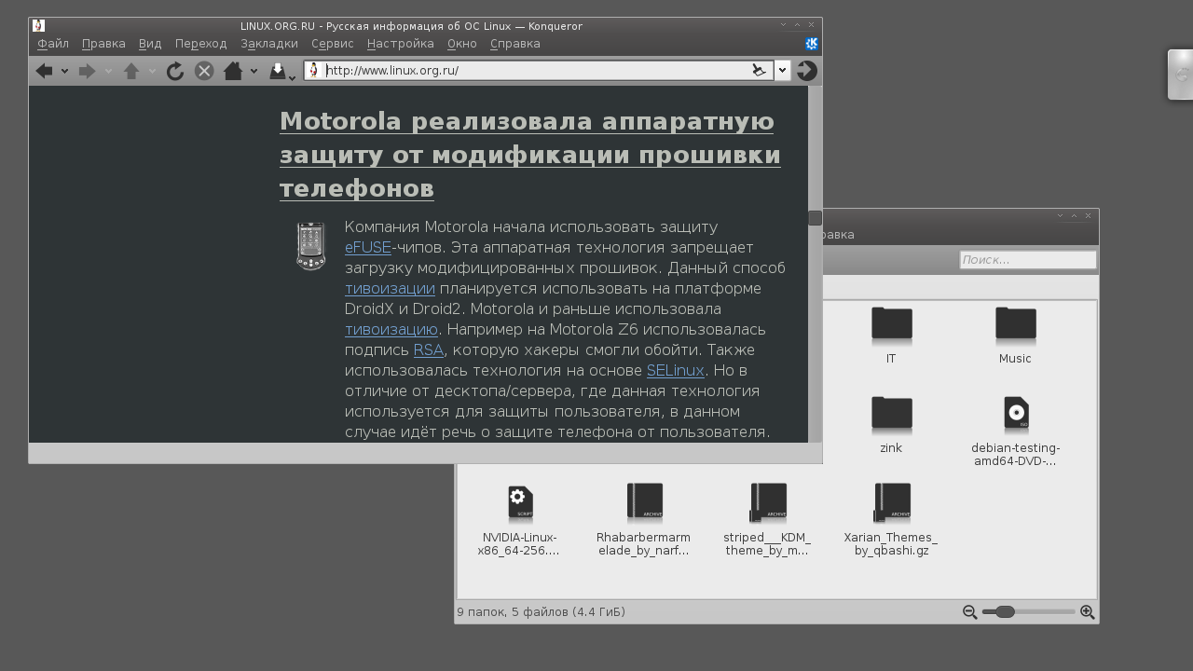Screen dimensions: 1193x671
Task: Select the striped KDM theme archive
Action: (x=767, y=520)
